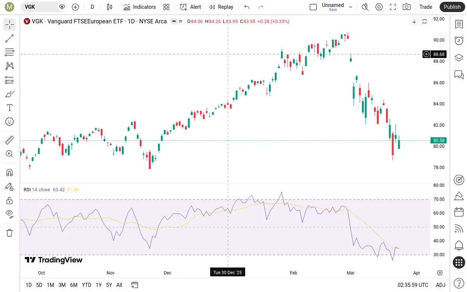This screenshot has width=467, height=292.
Task: Select the 1M time range
Action: [50, 285]
